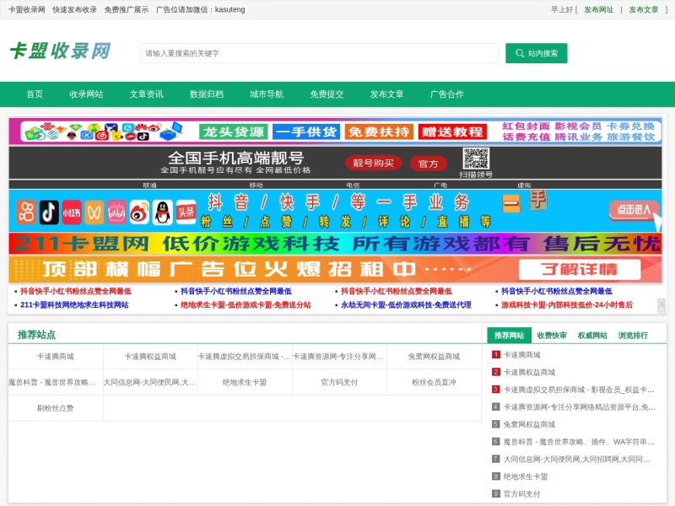Switch to the 浏览排行 tab
Viewport: 675px width, 506px height.
click(x=633, y=335)
